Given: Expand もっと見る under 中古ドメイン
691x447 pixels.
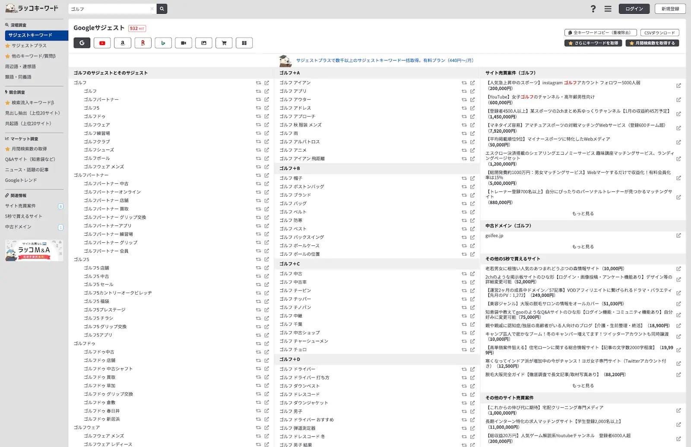Looking at the screenshot, I should [583, 247].
